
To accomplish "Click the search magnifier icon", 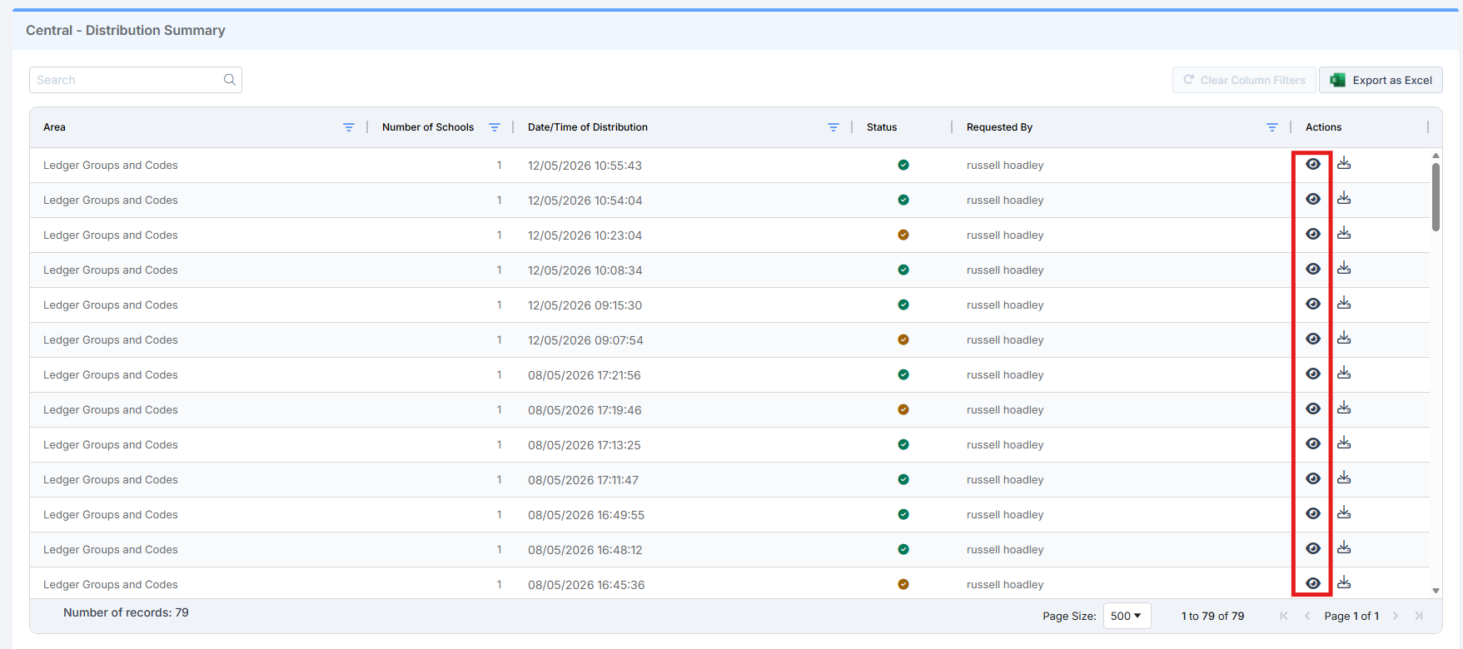I will 230,80.
